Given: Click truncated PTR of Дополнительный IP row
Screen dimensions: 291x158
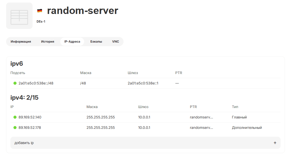Looking at the screenshot, I should point(201,128).
